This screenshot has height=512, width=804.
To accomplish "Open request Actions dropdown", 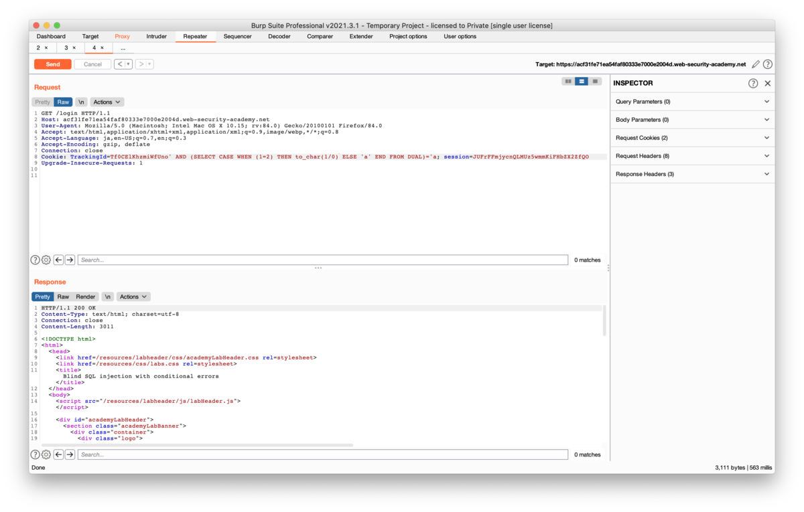I will tap(107, 102).
